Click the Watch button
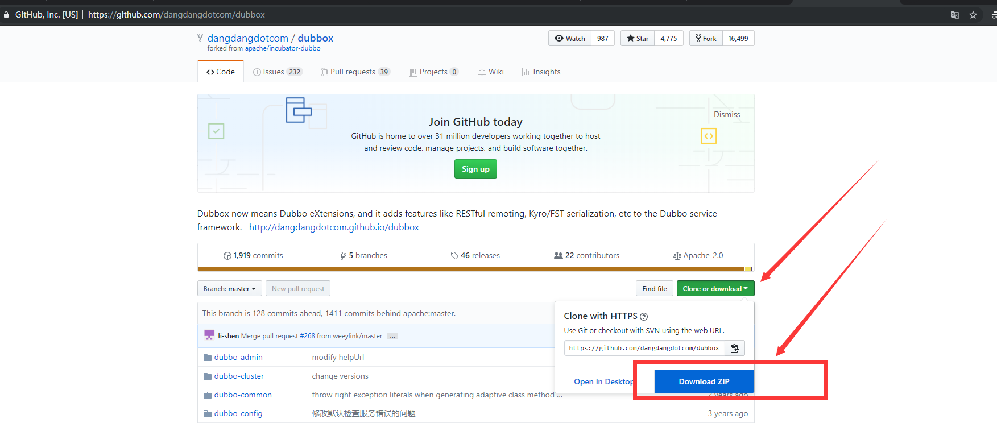The width and height of the screenshot is (997, 423). coord(570,38)
